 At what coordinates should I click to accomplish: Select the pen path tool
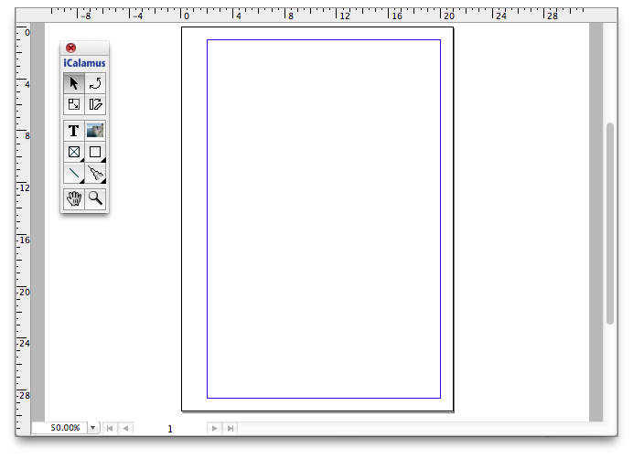click(95, 173)
